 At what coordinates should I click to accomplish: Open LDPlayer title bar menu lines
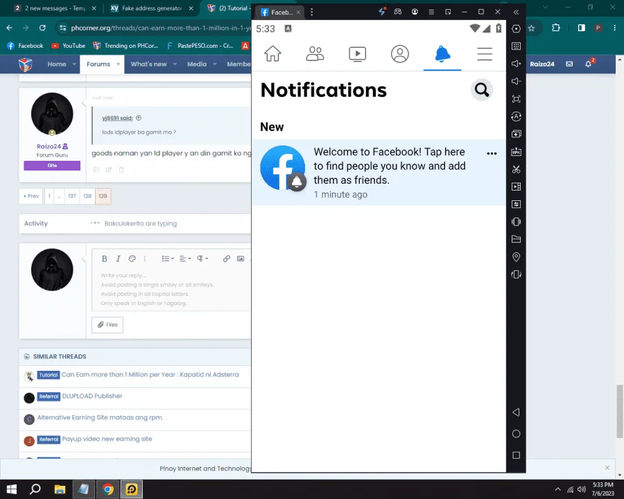(431, 12)
